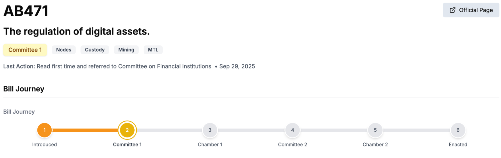Click step 2 Committee 1 circle
The height and width of the screenshot is (158, 501).
coord(127,130)
